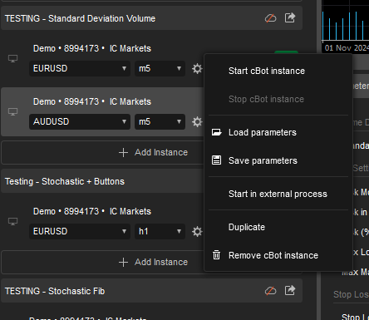Open m5 timeframe dropdown for AUDUSD

pos(160,121)
